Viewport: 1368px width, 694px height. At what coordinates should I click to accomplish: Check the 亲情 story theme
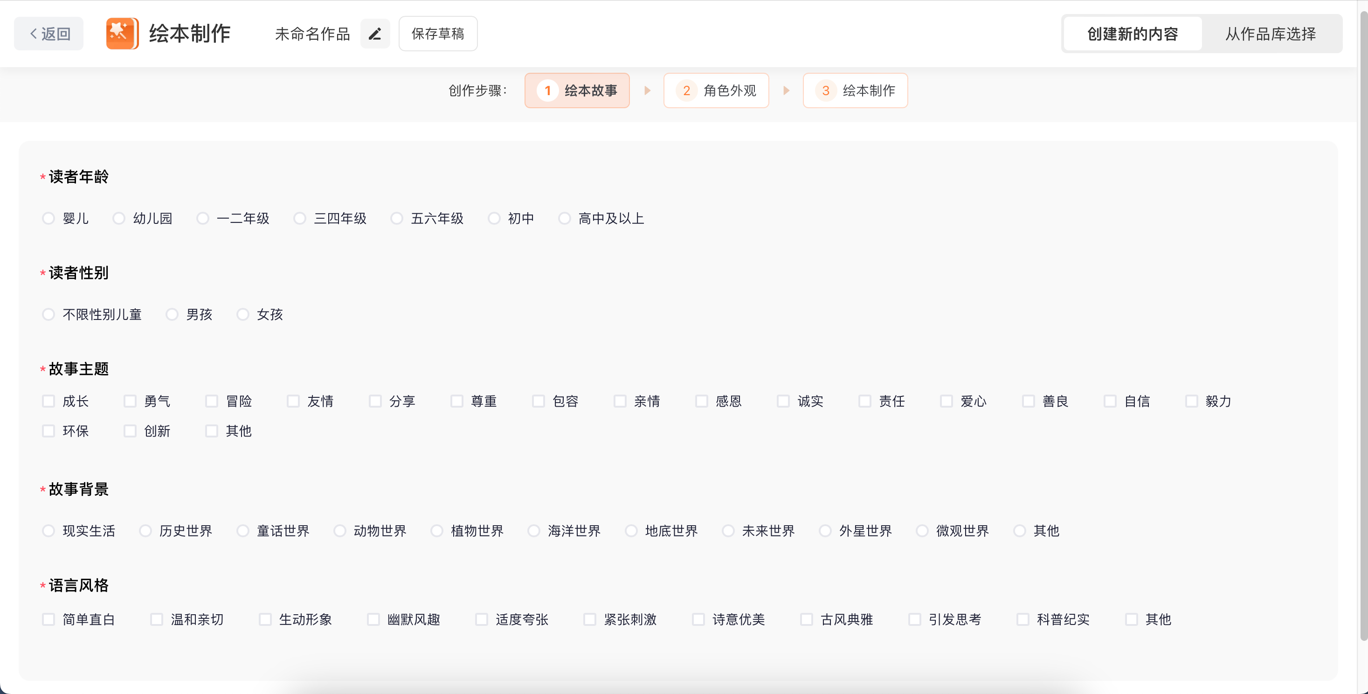[x=620, y=401]
